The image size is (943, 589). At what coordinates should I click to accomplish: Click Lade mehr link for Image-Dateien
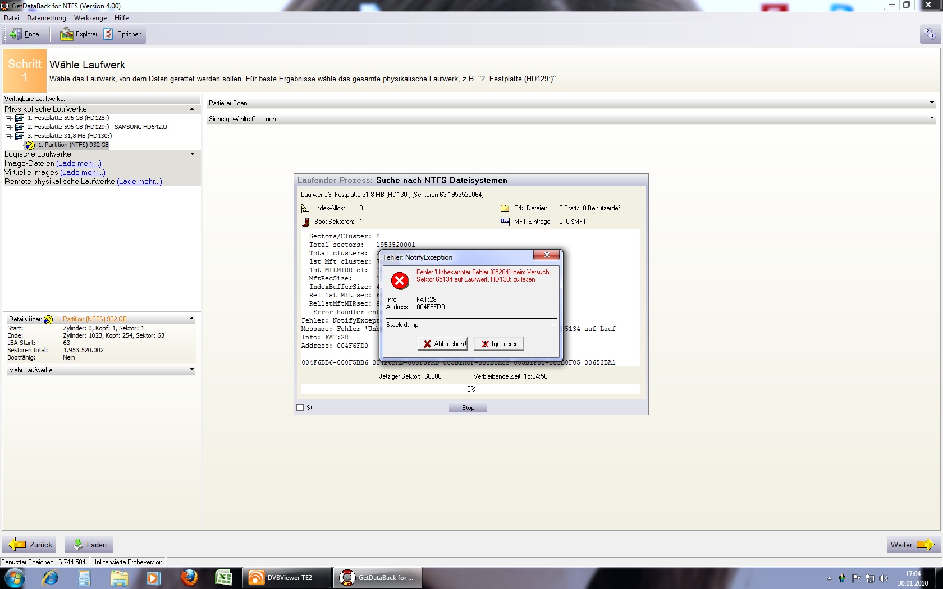coord(79,164)
